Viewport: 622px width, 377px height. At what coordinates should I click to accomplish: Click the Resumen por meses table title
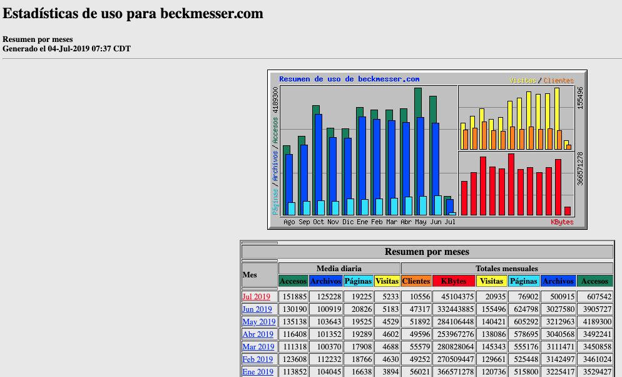pyautogui.click(x=427, y=252)
